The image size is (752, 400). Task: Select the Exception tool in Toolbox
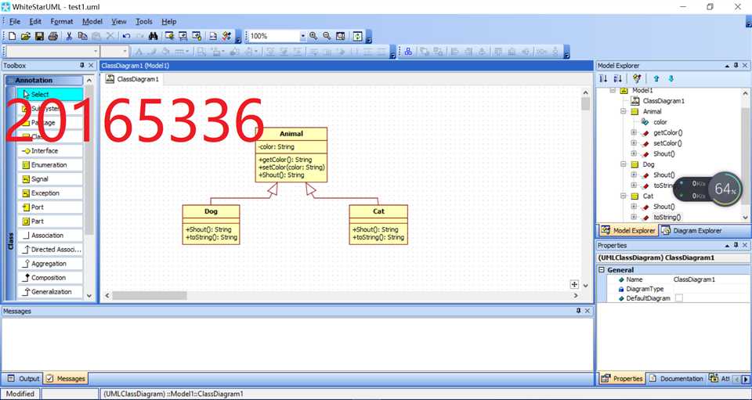[50, 193]
